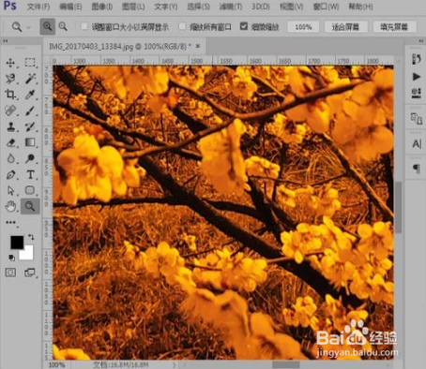Open the Select menu
This screenshot has width=426, height=369.
click(198, 7)
